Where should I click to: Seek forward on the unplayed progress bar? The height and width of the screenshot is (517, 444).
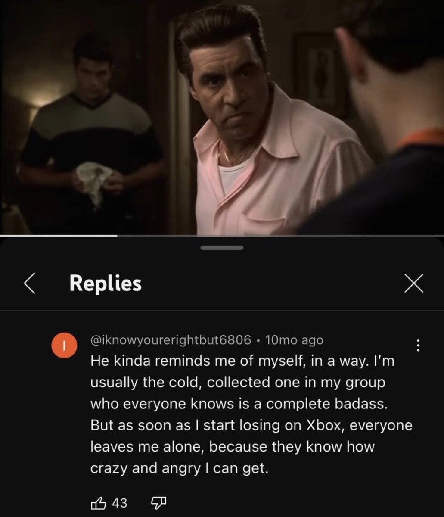pos(280,236)
